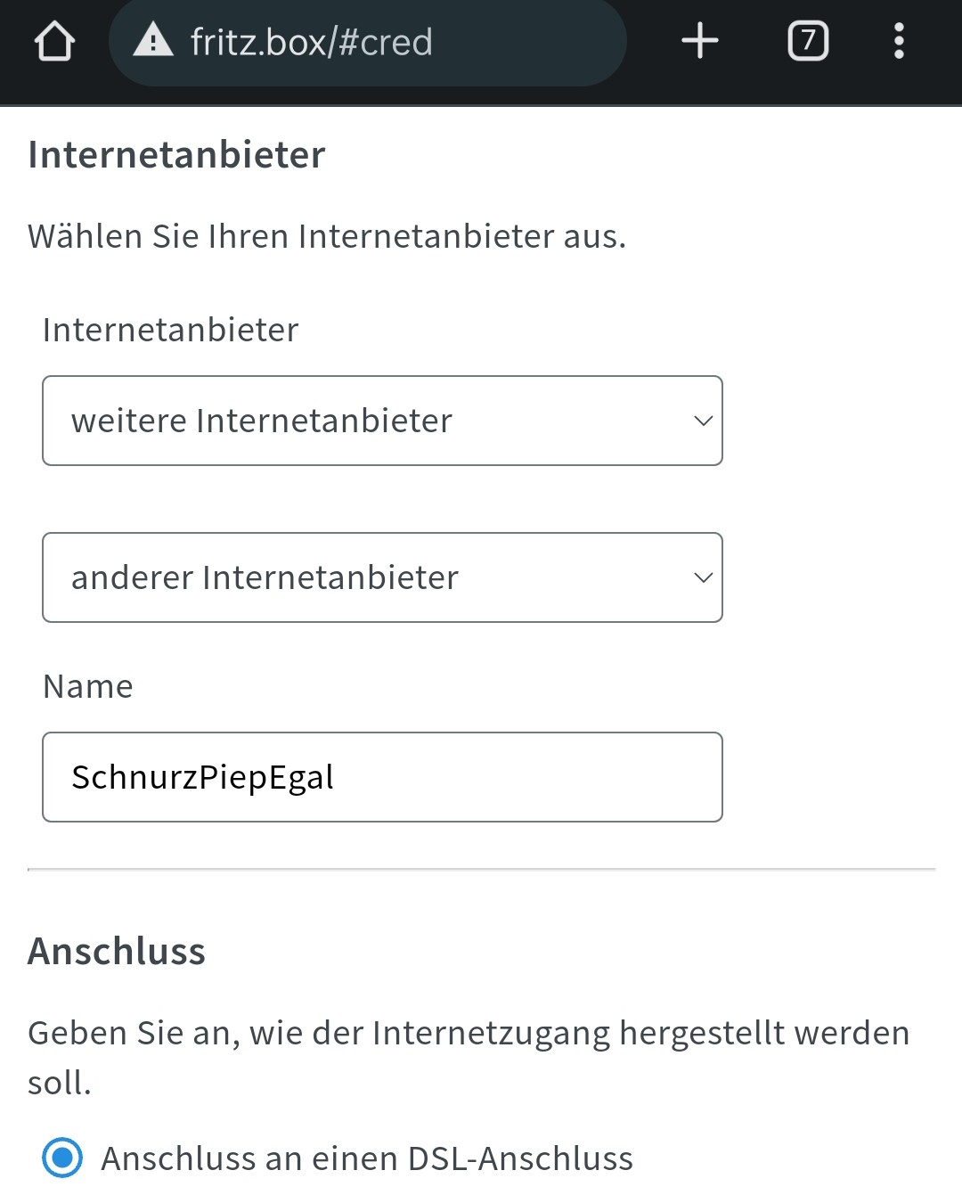Screen dimensions: 962x1195
Task: Click the 'Anschluss' section heading
Action: pyautogui.click(x=117, y=951)
